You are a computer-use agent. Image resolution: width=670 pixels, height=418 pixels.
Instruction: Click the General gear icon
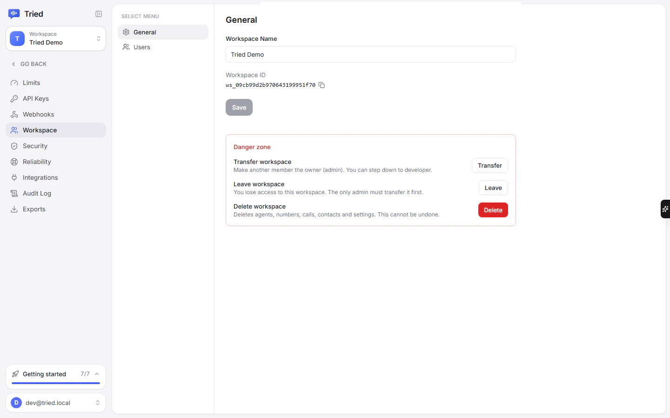(126, 32)
